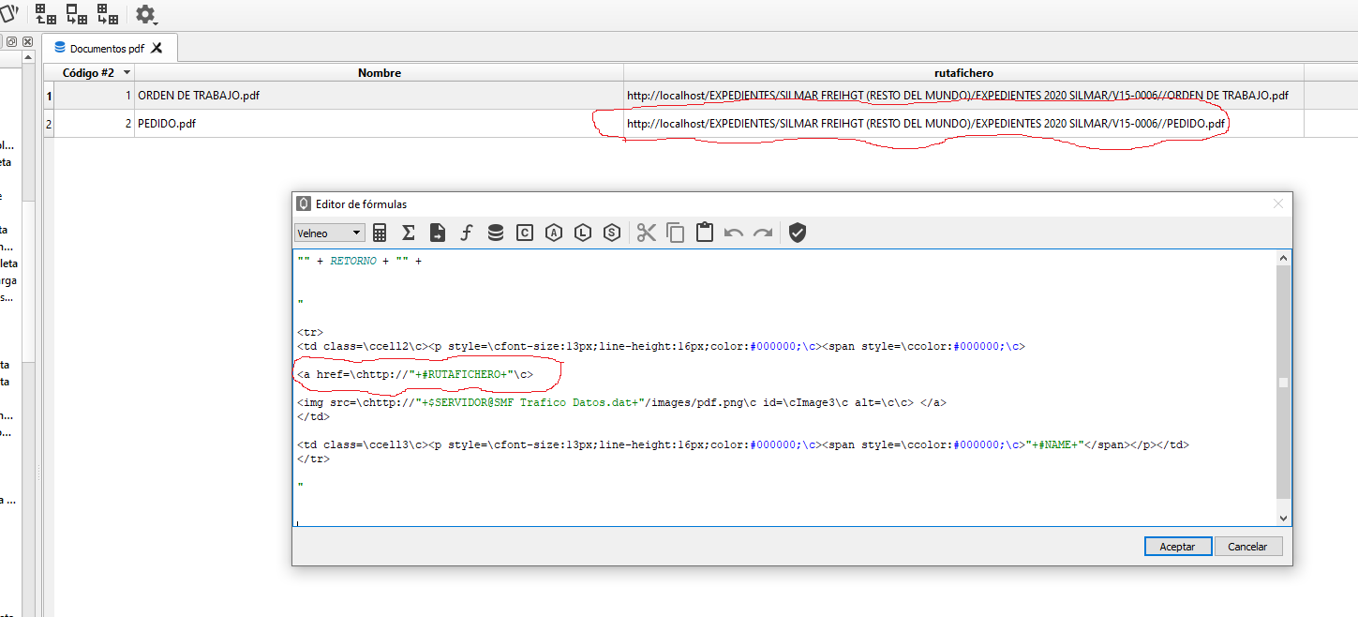Screen dimensions: 1358x617
Task: Click the hexagon A icon in formula toolbar
Action: (554, 233)
